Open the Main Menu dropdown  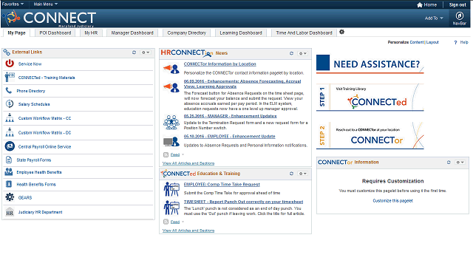click(x=46, y=4)
